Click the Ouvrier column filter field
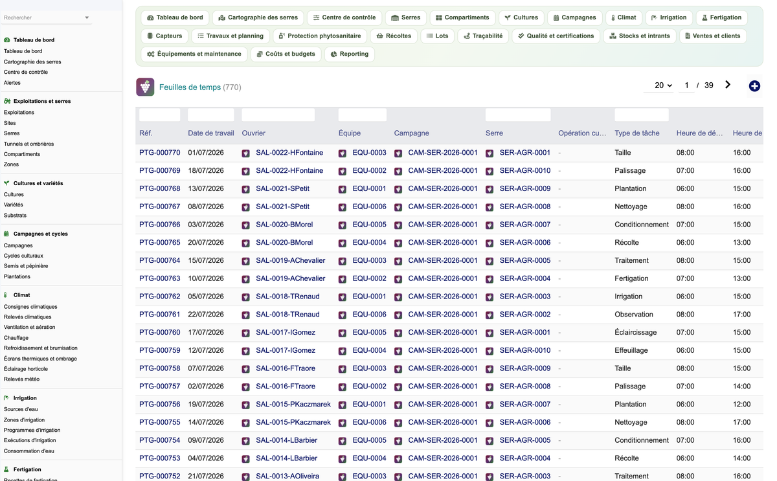The width and height of the screenshot is (777, 481). 278,115
